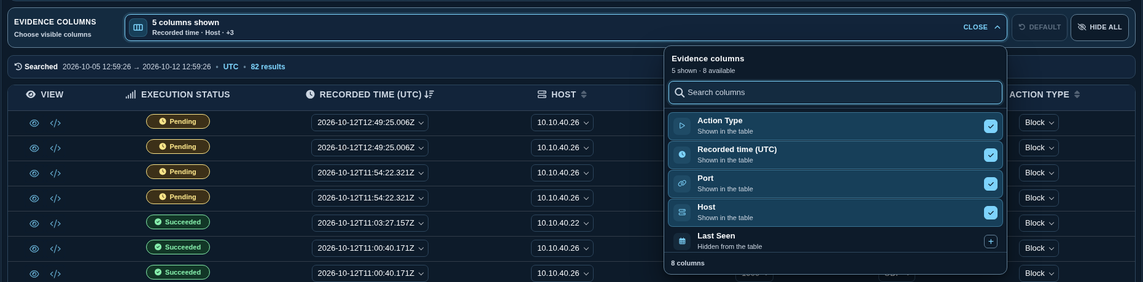Click the UTC timezone link

[231, 67]
